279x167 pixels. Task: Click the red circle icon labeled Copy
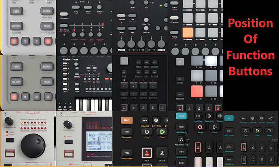pyautogui.click(x=200, y=127)
